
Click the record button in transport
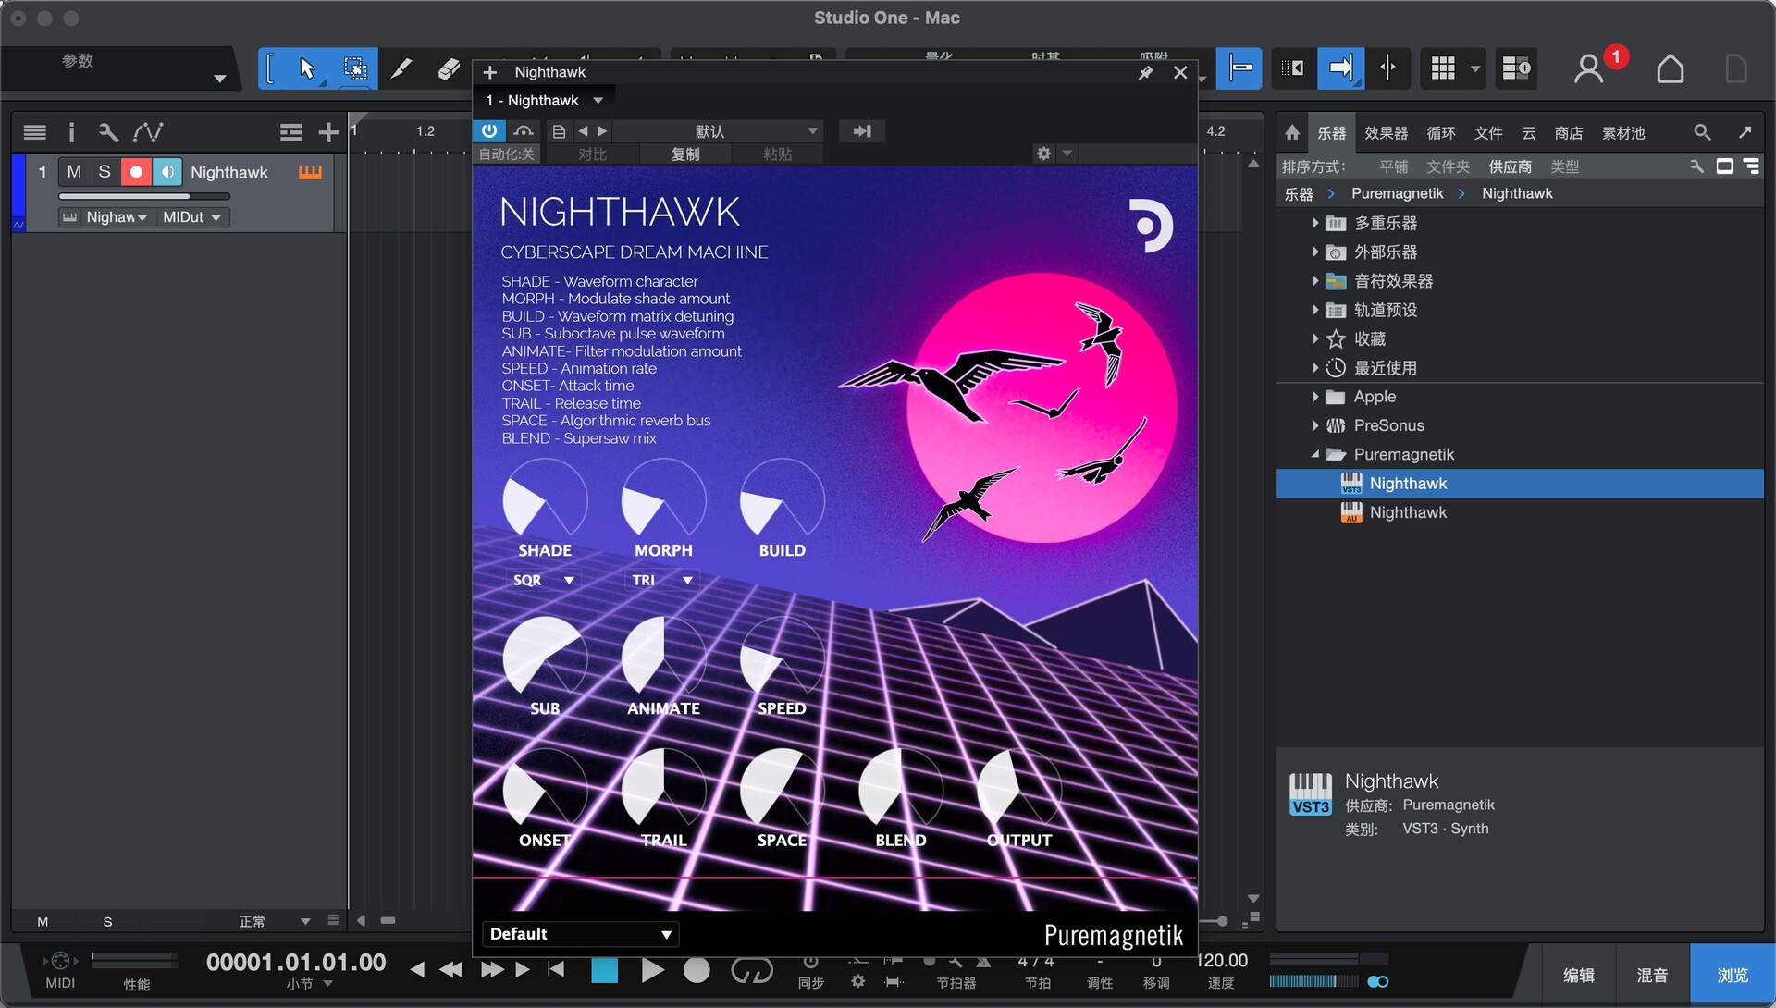(x=697, y=970)
